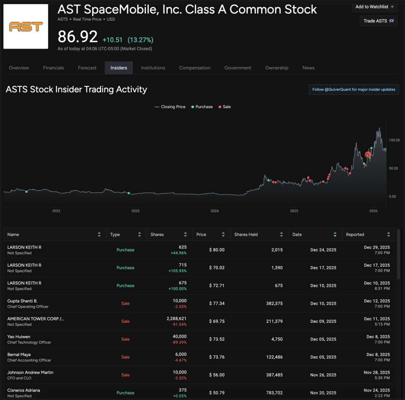Sort table by Name column arrows

click(99, 235)
